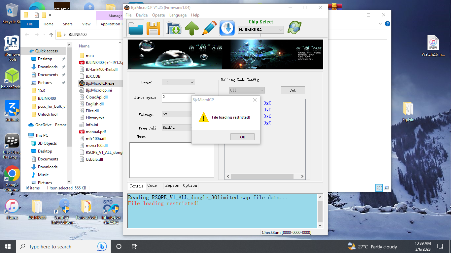Open the Device menu
The image size is (451, 253).
(x=142, y=15)
